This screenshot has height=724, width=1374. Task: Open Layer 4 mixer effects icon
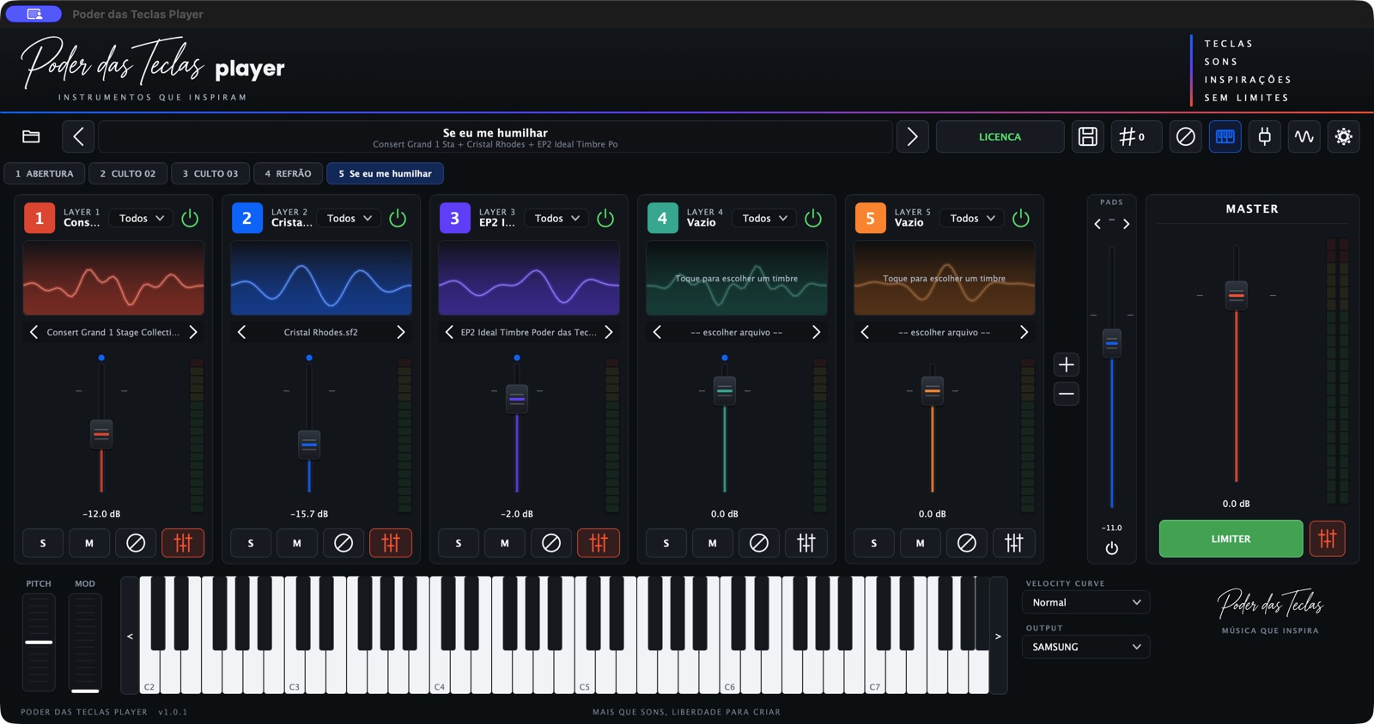tap(806, 543)
